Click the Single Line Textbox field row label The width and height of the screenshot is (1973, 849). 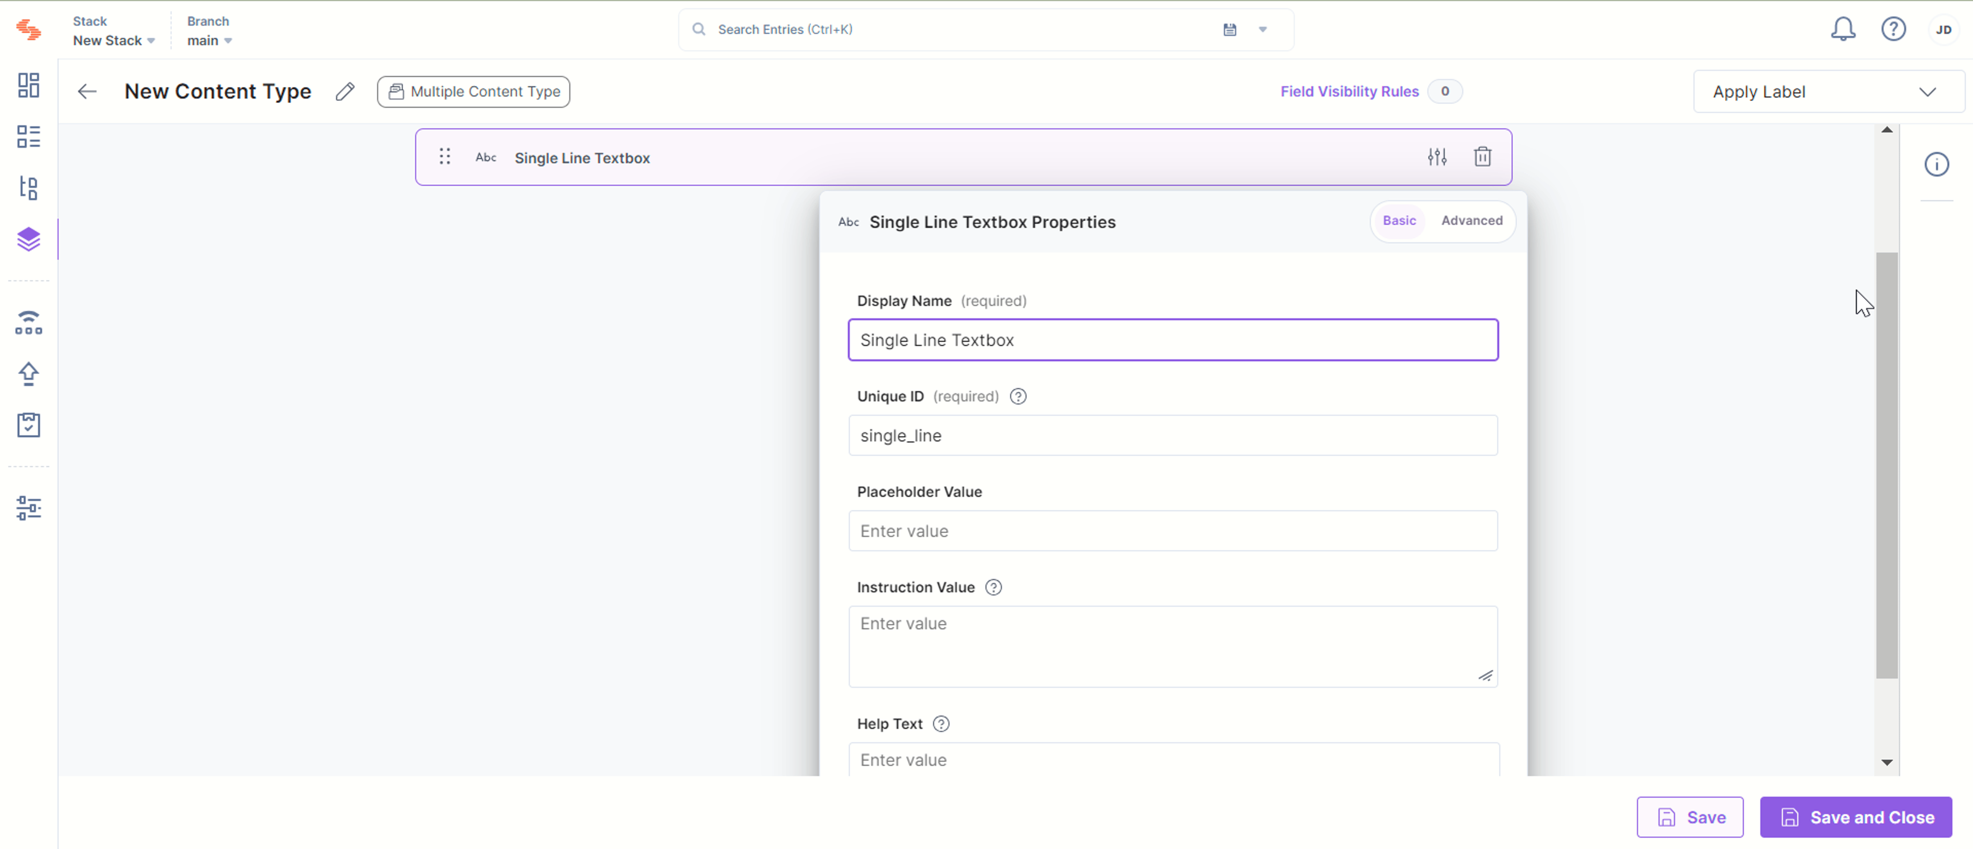click(x=582, y=158)
